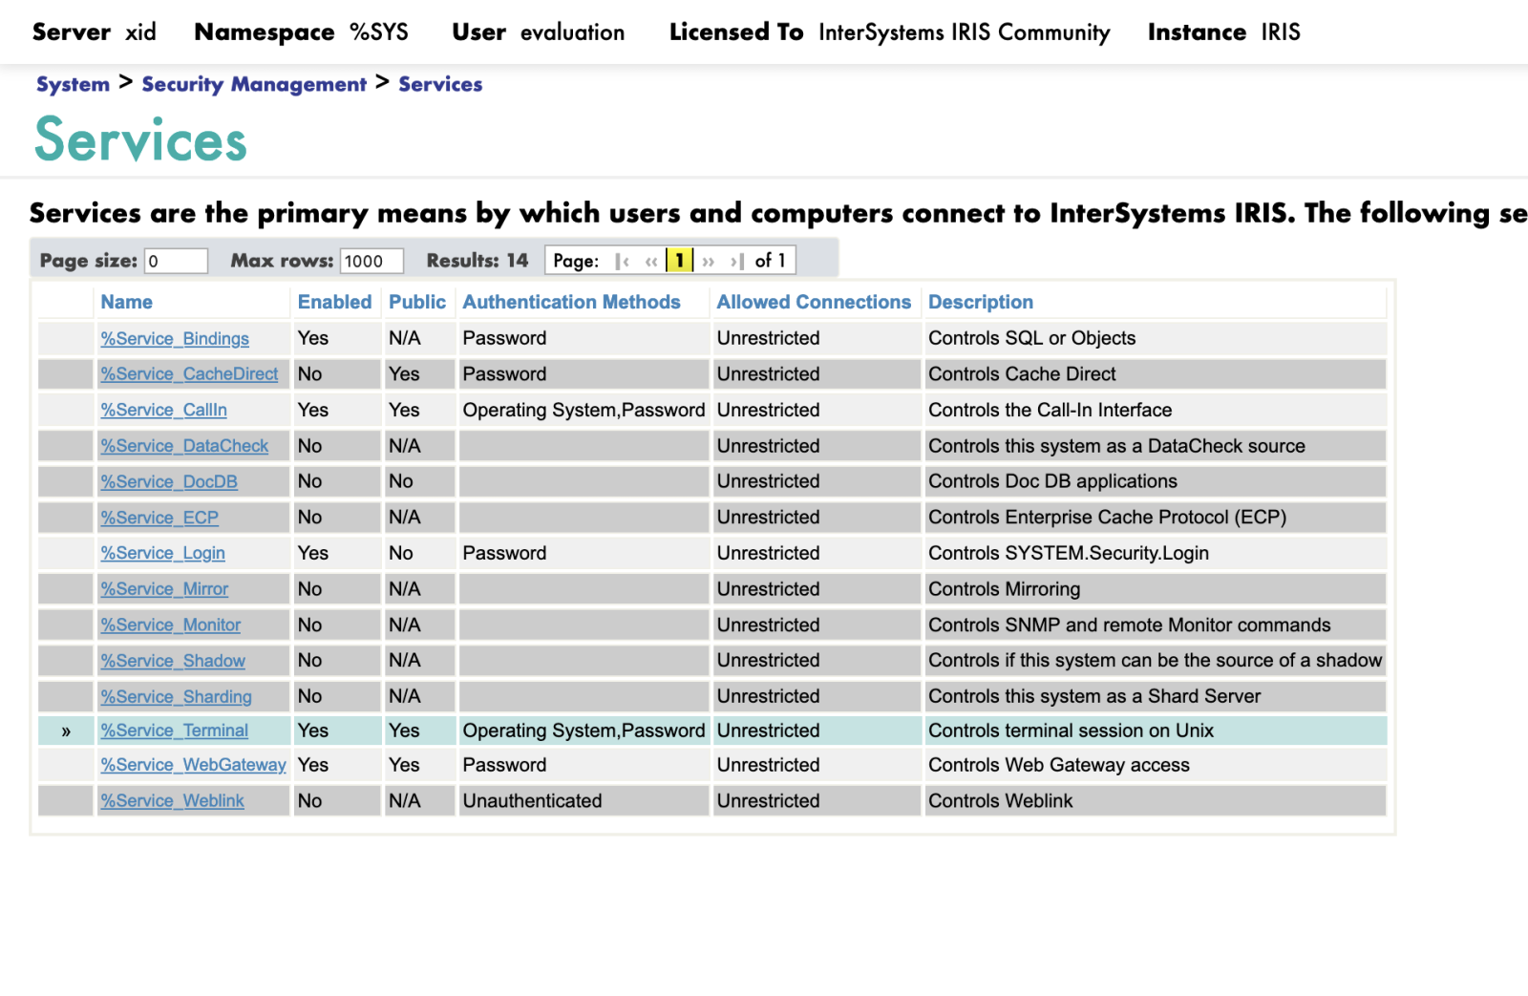1528x996 pixels.
Task: Open %Service_Bindings service link
Action: click(x=175, y=339)
